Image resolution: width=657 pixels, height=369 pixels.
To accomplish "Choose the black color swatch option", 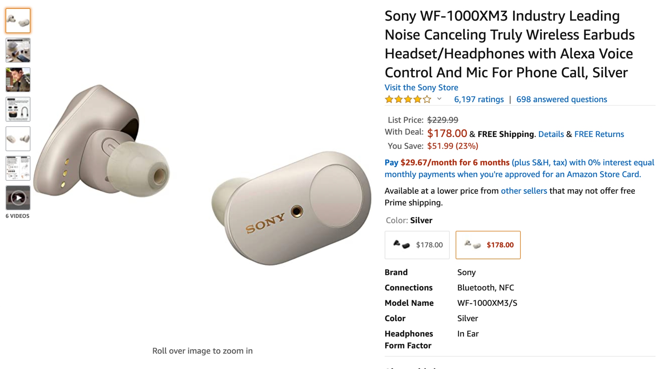I will pos(417,245).
